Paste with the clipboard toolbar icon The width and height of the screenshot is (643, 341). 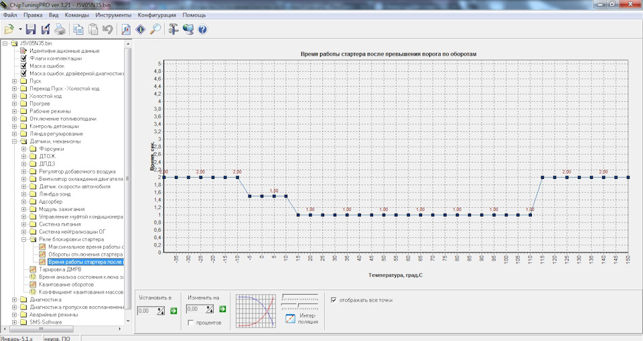click(x=93, y=29)
